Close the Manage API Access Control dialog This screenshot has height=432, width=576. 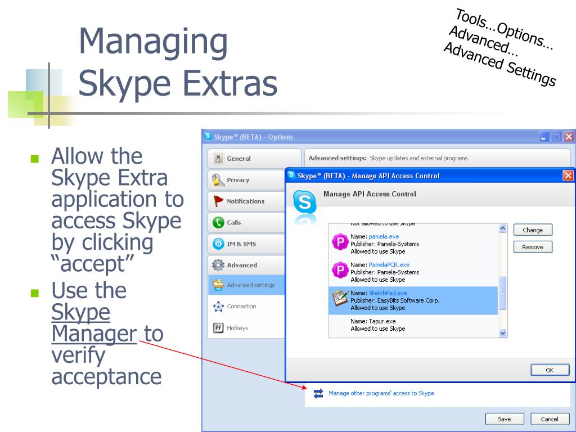pyautogui.click(x=568, y=175)
